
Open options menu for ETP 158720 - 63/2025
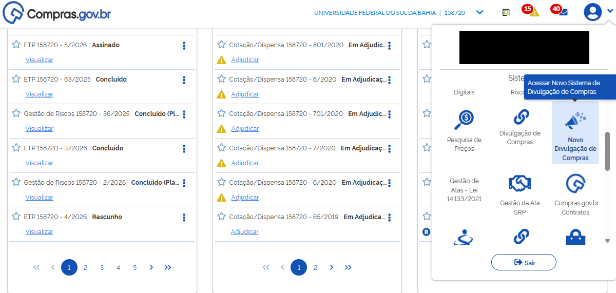(184, 80)
